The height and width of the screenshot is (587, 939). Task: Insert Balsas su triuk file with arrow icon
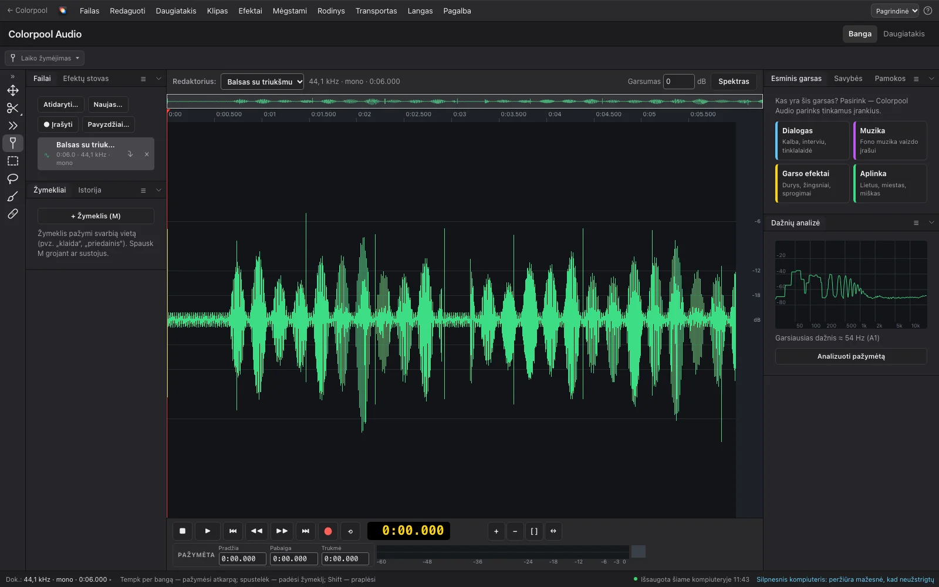tap(130, 154)
